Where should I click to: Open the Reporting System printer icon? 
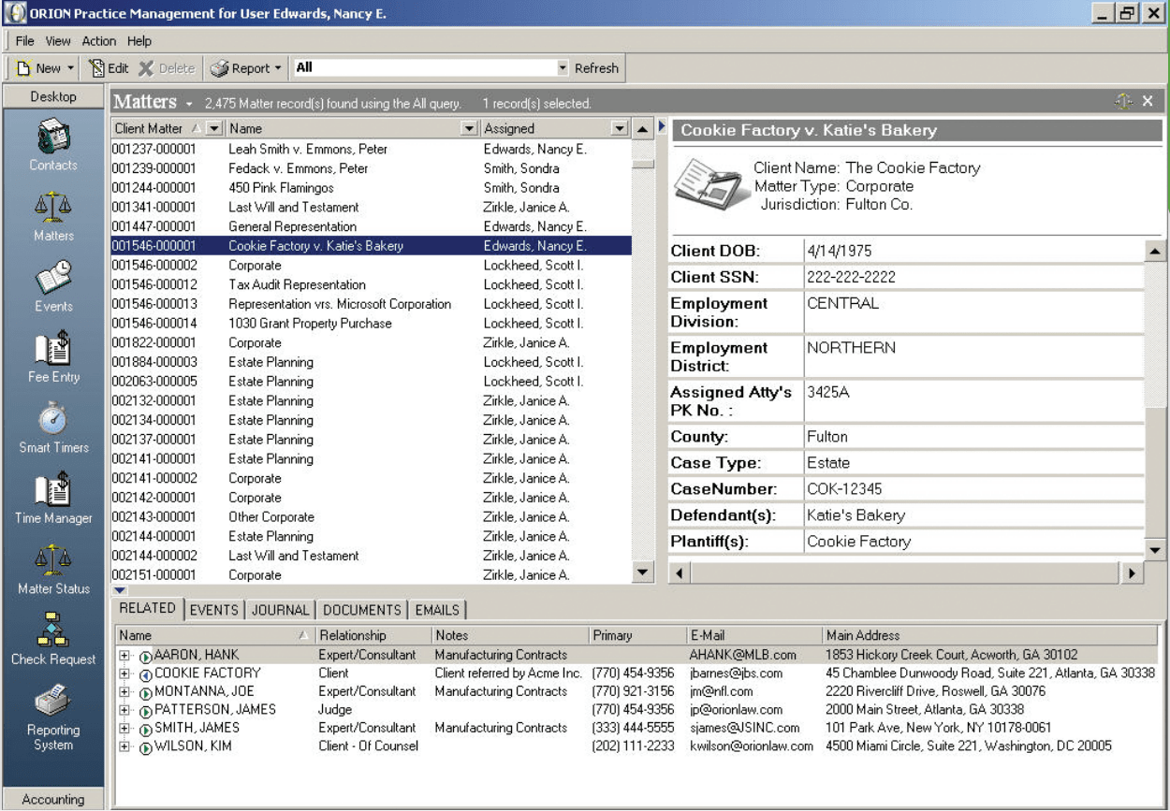click(x=53, y=702)
